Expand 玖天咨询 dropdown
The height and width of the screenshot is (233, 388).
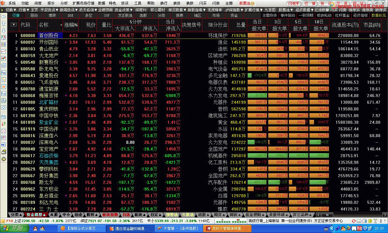pos(88,10)
